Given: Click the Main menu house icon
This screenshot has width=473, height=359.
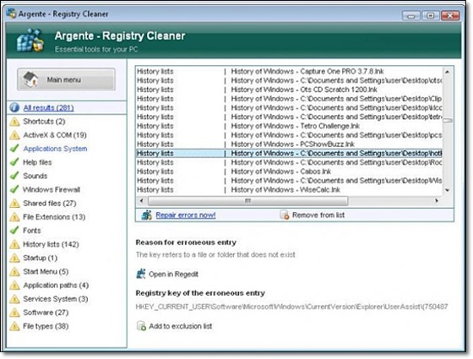Looking at the screenshot, I should (x=30, y=79).
